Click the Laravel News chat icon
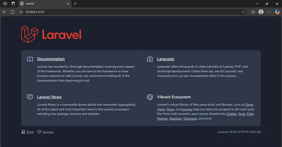Viewport: 282px width, 147px height. tap(30, 97)
